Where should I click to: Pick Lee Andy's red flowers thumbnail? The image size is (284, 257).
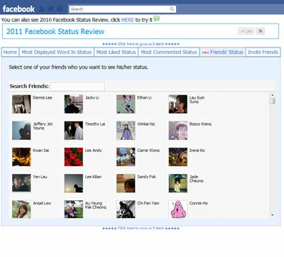click(74, 157)
